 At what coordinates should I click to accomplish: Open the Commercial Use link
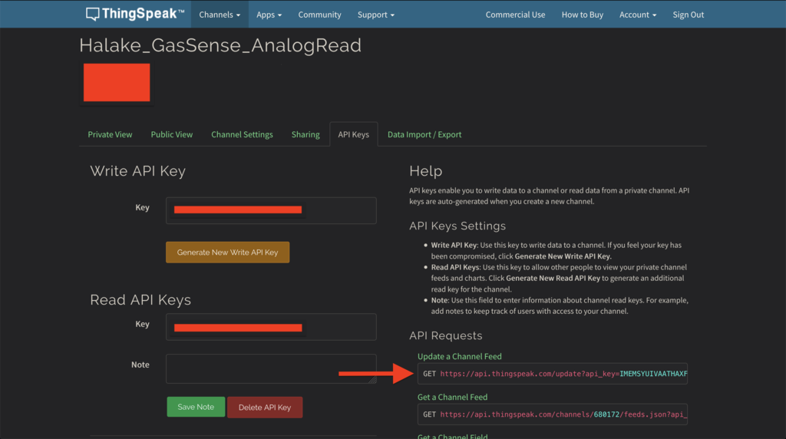coord(515,15)
